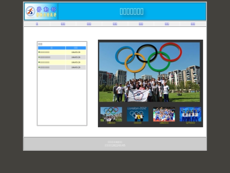Click the caption under the London 2012 thumbnail
Image resolution: width=230 pixels, height=173 pixels.
(138, 123)
